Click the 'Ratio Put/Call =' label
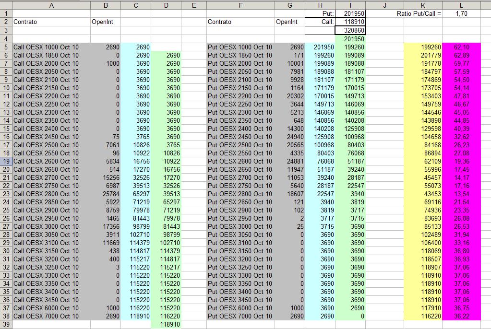Viewport: 491px width, 329px height. [419, 13]
